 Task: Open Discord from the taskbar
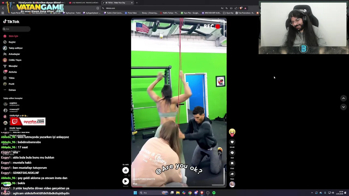[x=196, y=193]
